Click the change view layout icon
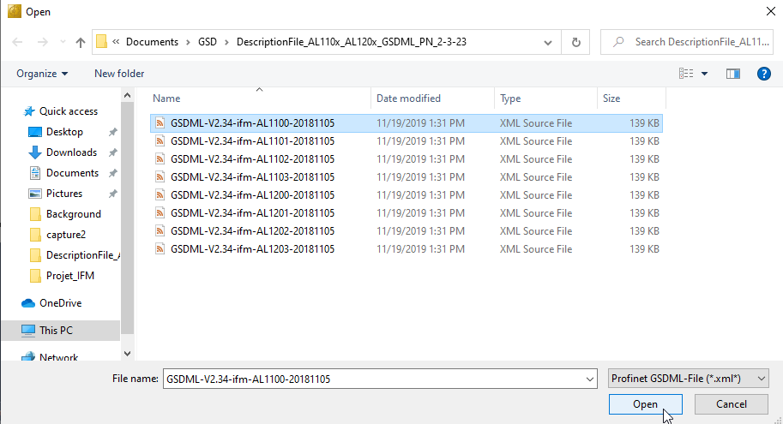The image size is (783, 424). tap(686, 74)
